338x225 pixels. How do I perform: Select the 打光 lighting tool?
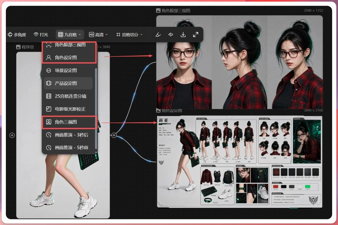coord(41,35)
